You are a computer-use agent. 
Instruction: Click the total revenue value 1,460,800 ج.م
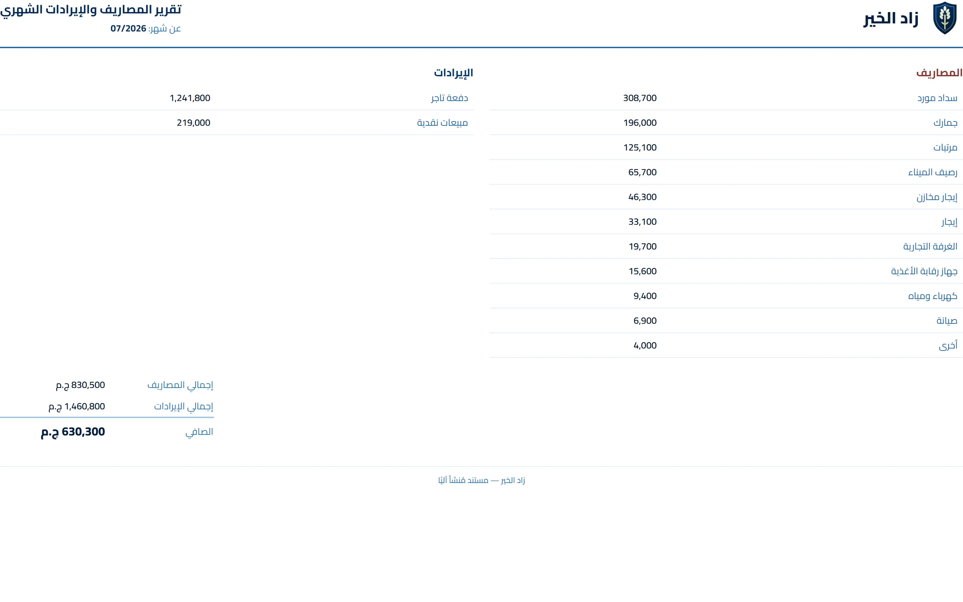tap(77, 406)
